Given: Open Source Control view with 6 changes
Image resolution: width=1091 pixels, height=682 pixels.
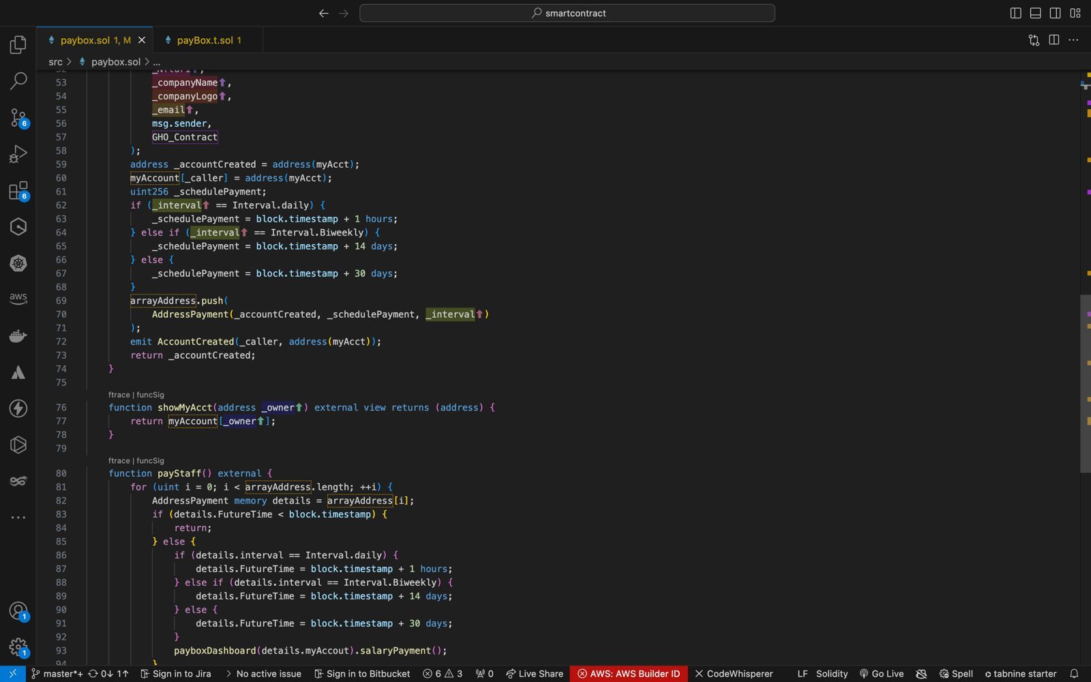Looking at the screenshot, I should pyautogui.click(x=18, y=117).
